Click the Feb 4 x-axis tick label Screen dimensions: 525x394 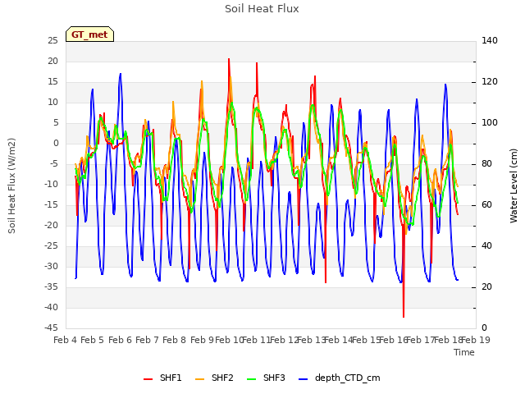(66, 340)
